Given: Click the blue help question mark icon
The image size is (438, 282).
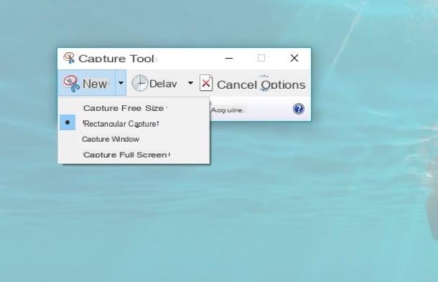Looking at the screenshot, I should [299, 109].
